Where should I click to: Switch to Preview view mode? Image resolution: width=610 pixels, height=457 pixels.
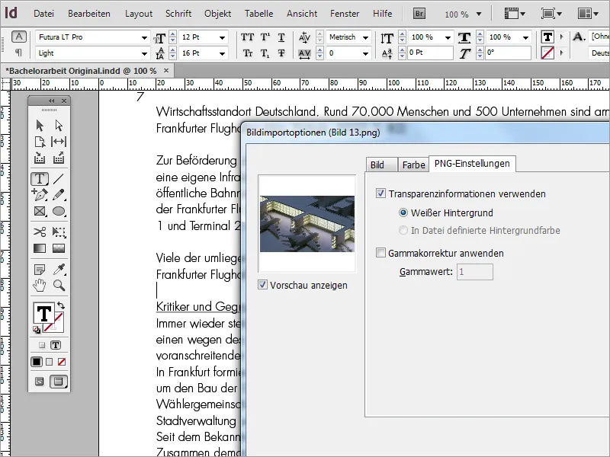pyautogui.click(x=59, y=382)
